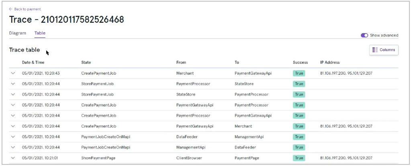
Task: Click the IP Address column header
Action: [x=330, y=62]
